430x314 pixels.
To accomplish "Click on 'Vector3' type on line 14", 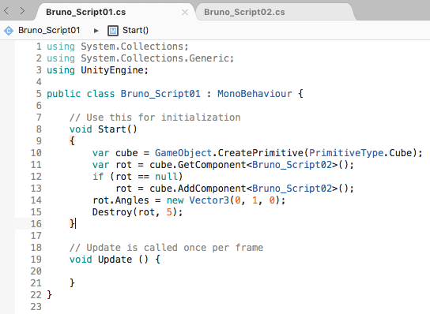I will click(x=209, y=200).
